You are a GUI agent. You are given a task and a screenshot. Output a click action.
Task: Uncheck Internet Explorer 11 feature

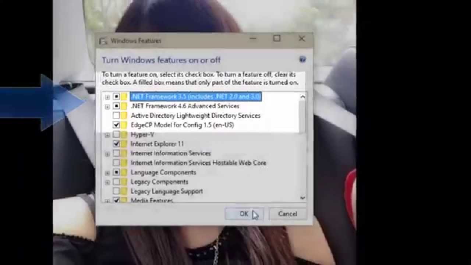pos(116,144)
